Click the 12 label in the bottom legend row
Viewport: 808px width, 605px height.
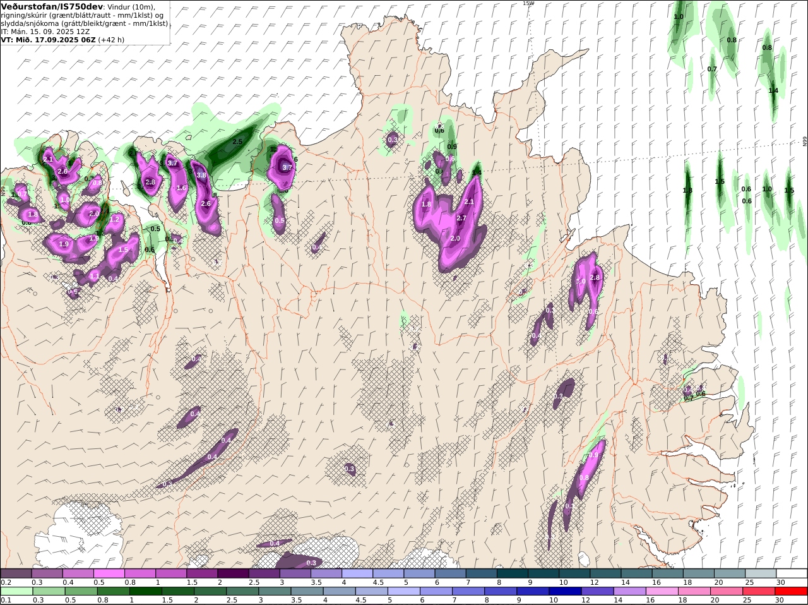pyautogui.click(x=586, y=600)
